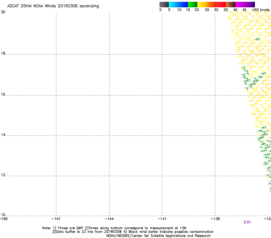
Task: Click the gray 0-5 knots color segment
Action: [x=164, y=4]
